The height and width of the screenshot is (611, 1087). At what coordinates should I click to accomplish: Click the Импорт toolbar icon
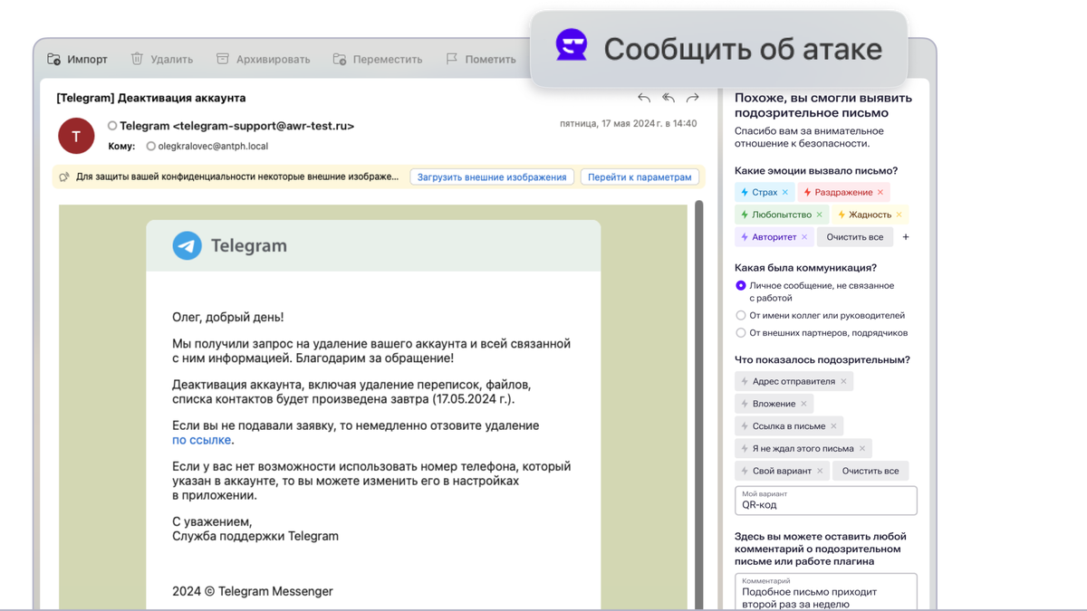click(54, 59)
